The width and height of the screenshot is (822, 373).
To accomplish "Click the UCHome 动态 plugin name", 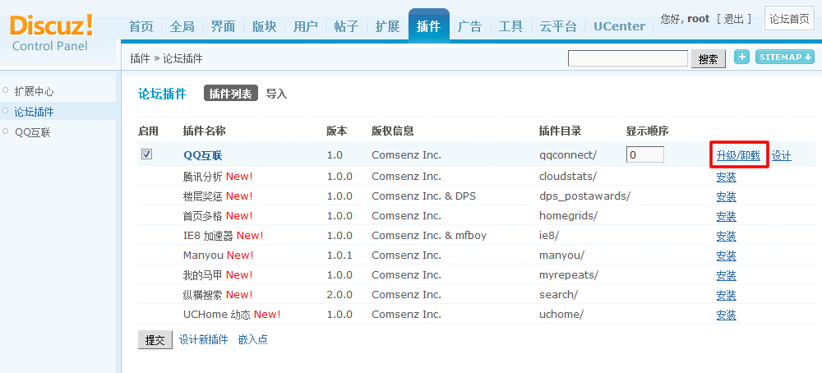I will [x=217, y=315].
